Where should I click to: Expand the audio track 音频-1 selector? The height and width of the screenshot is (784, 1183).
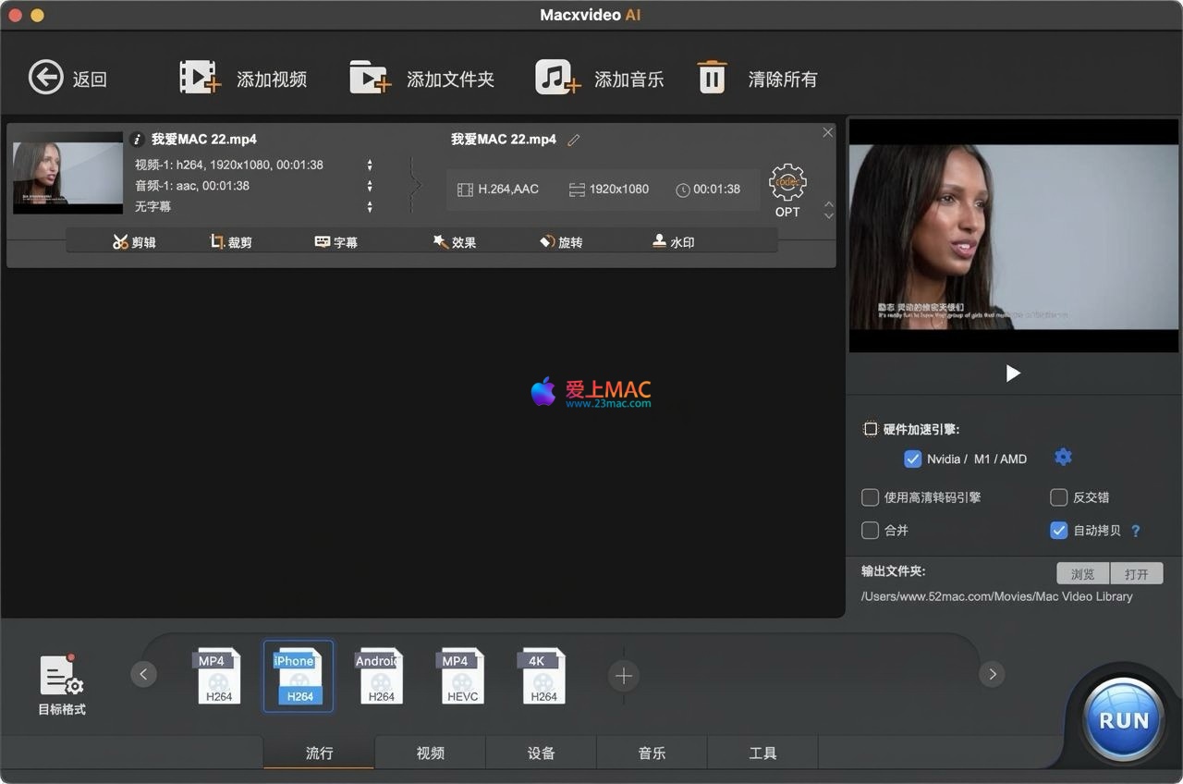(x=370, y=186)
